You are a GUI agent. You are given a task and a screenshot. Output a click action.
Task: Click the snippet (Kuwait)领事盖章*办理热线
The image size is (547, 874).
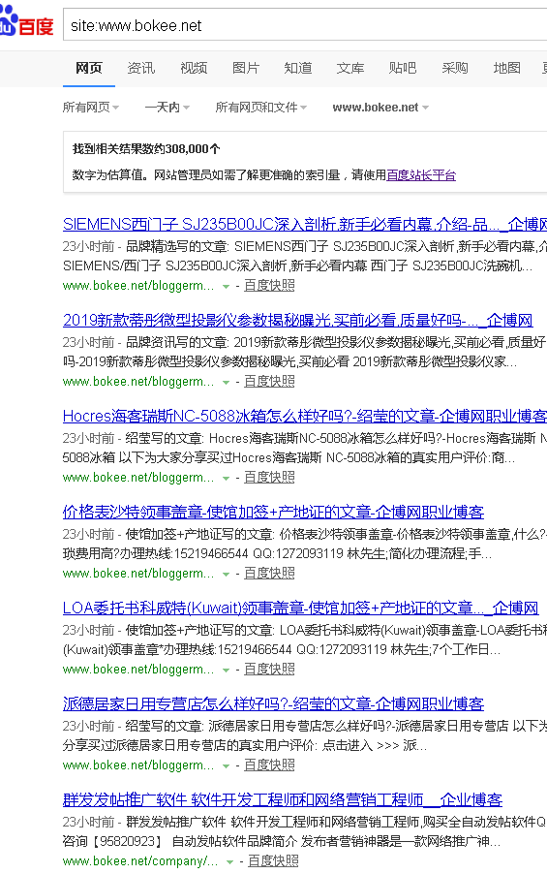click(x=139, y=649)
